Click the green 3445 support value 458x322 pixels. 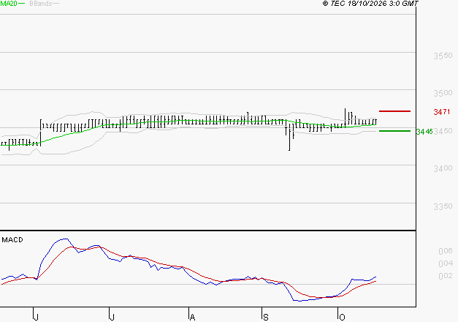(x=424, y=132)
